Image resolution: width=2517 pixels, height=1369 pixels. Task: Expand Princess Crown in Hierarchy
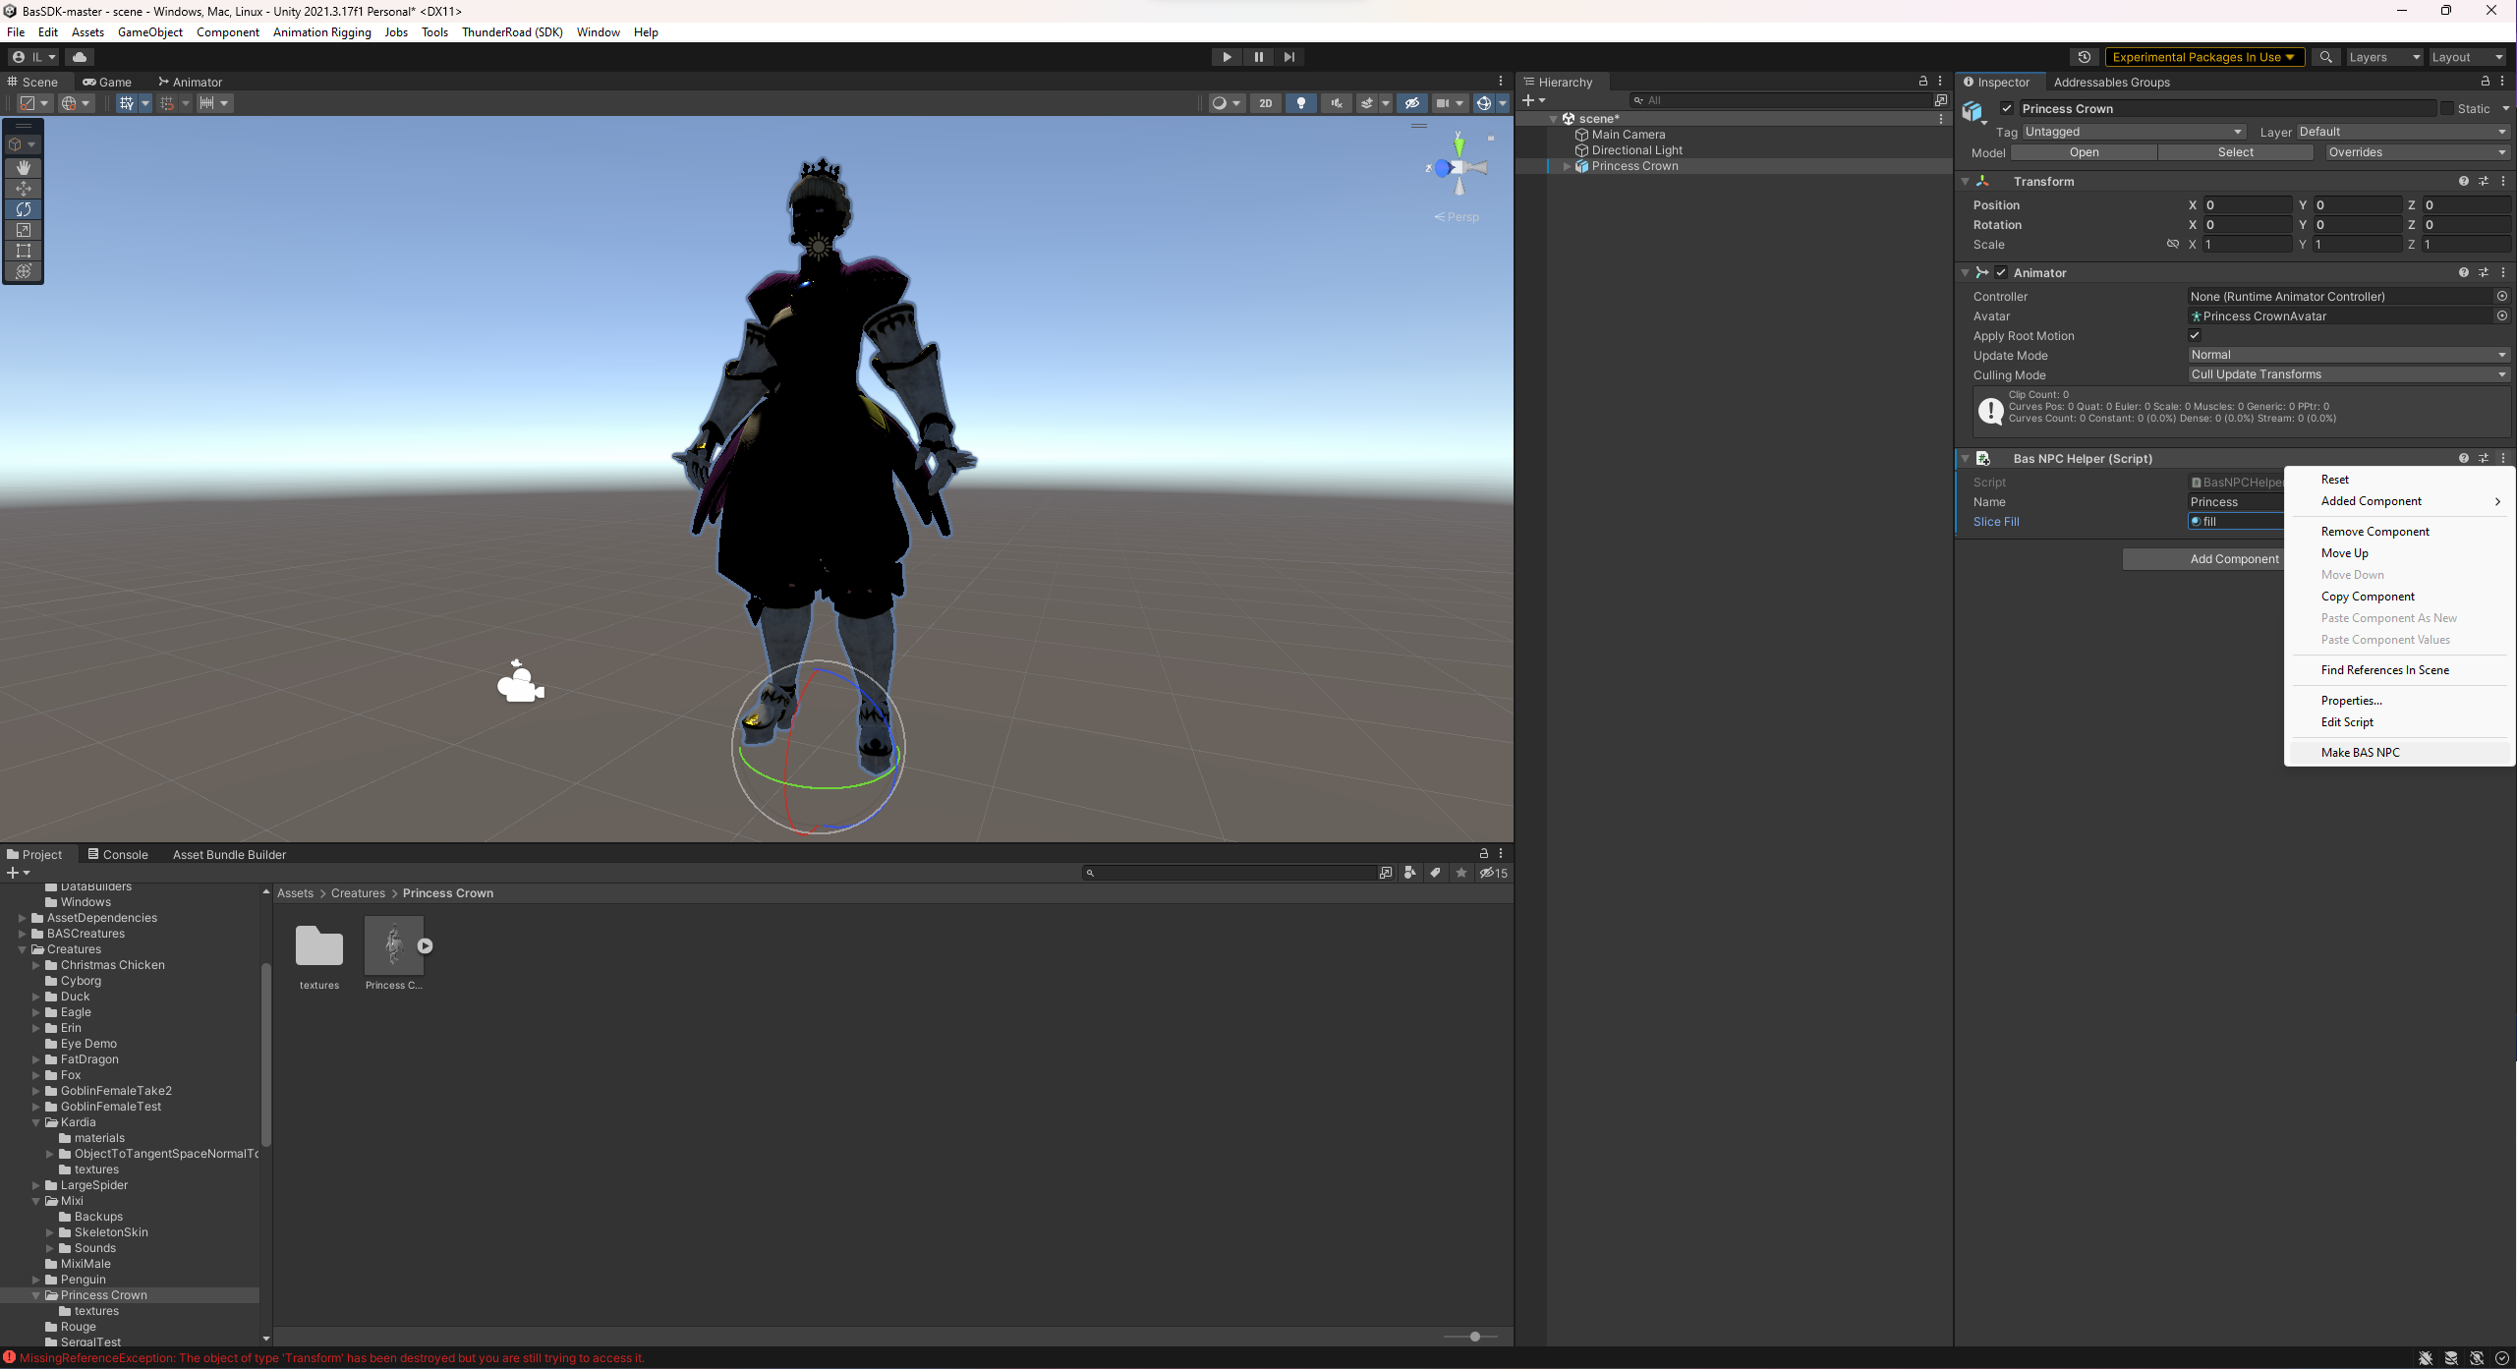coord(1567,166)
